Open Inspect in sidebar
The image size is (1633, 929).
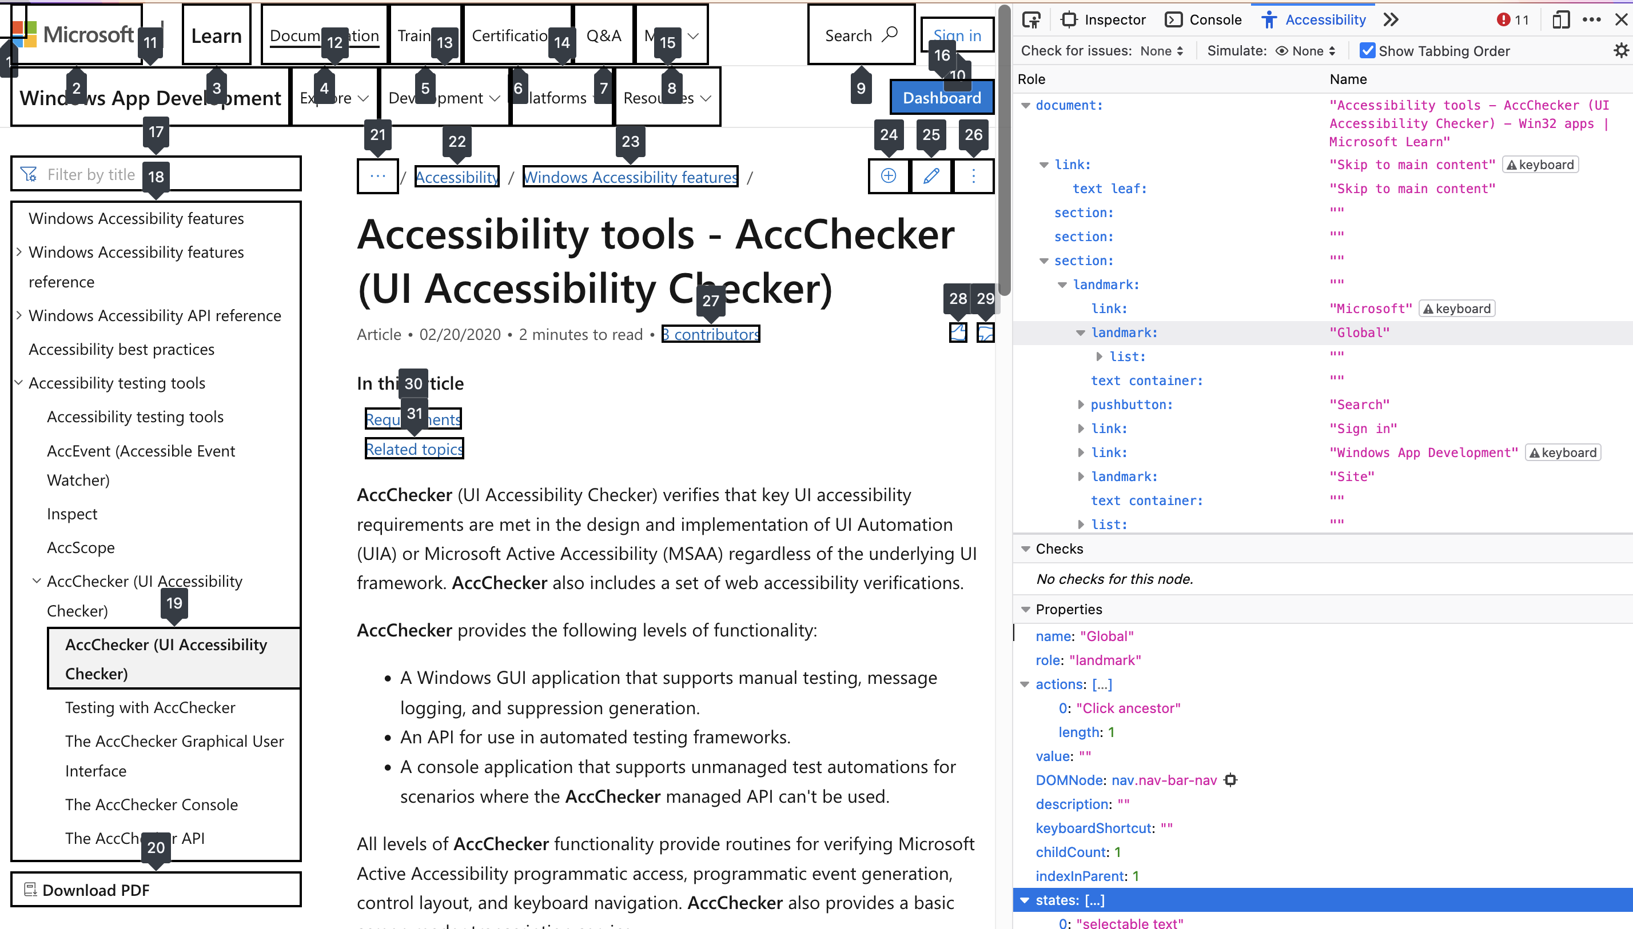(72, 514)
